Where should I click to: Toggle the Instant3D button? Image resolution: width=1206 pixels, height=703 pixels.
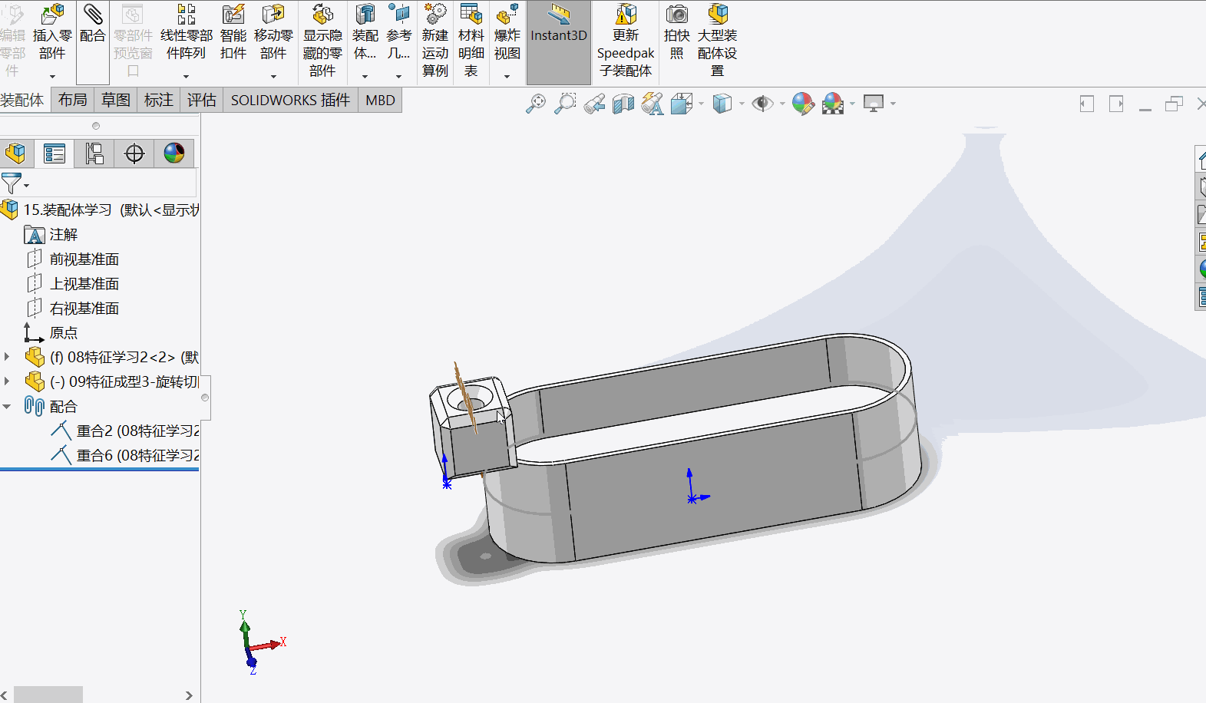coord(559,42)
